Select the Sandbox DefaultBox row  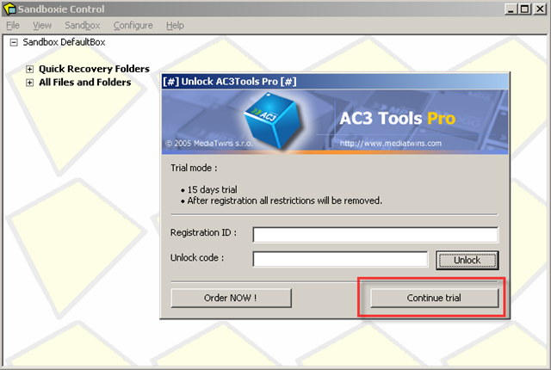click(64, 42)
